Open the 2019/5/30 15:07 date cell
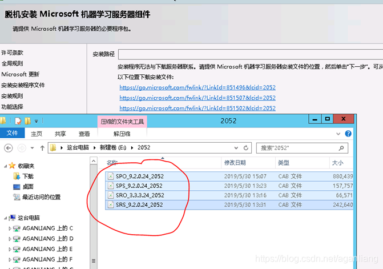The width and height of the screenshot is (383, 269). coord(245,176)
